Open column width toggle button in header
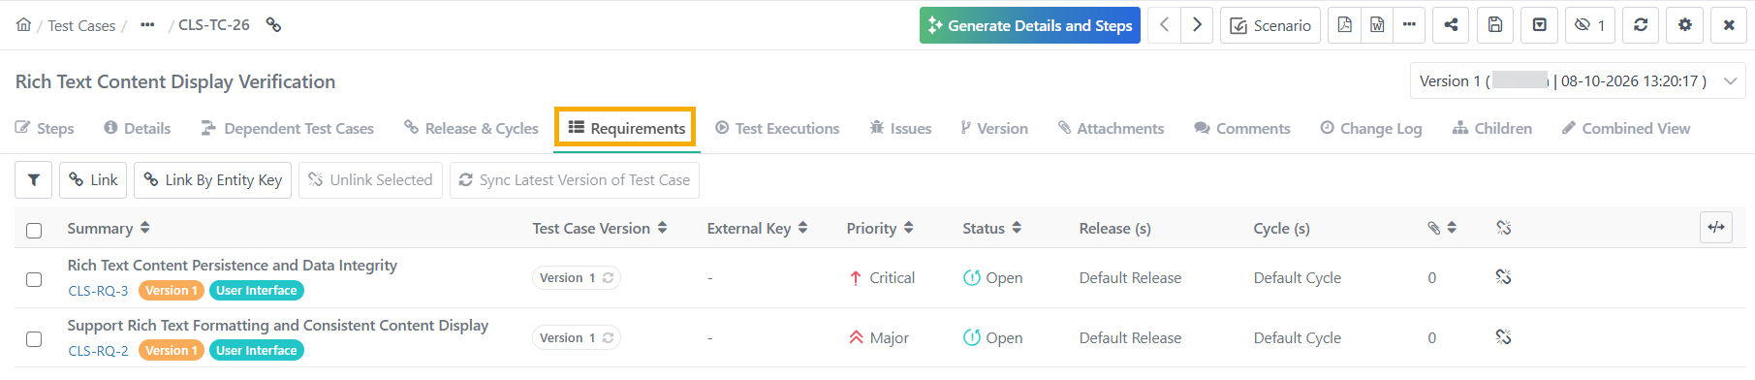The width and height of the screenshot is (1755, 380). [1716, 228]
